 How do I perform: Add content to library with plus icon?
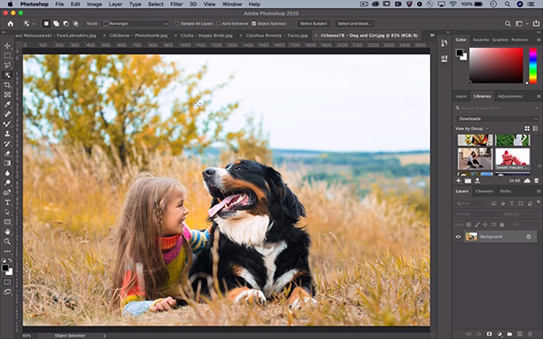tap(459, 181)
